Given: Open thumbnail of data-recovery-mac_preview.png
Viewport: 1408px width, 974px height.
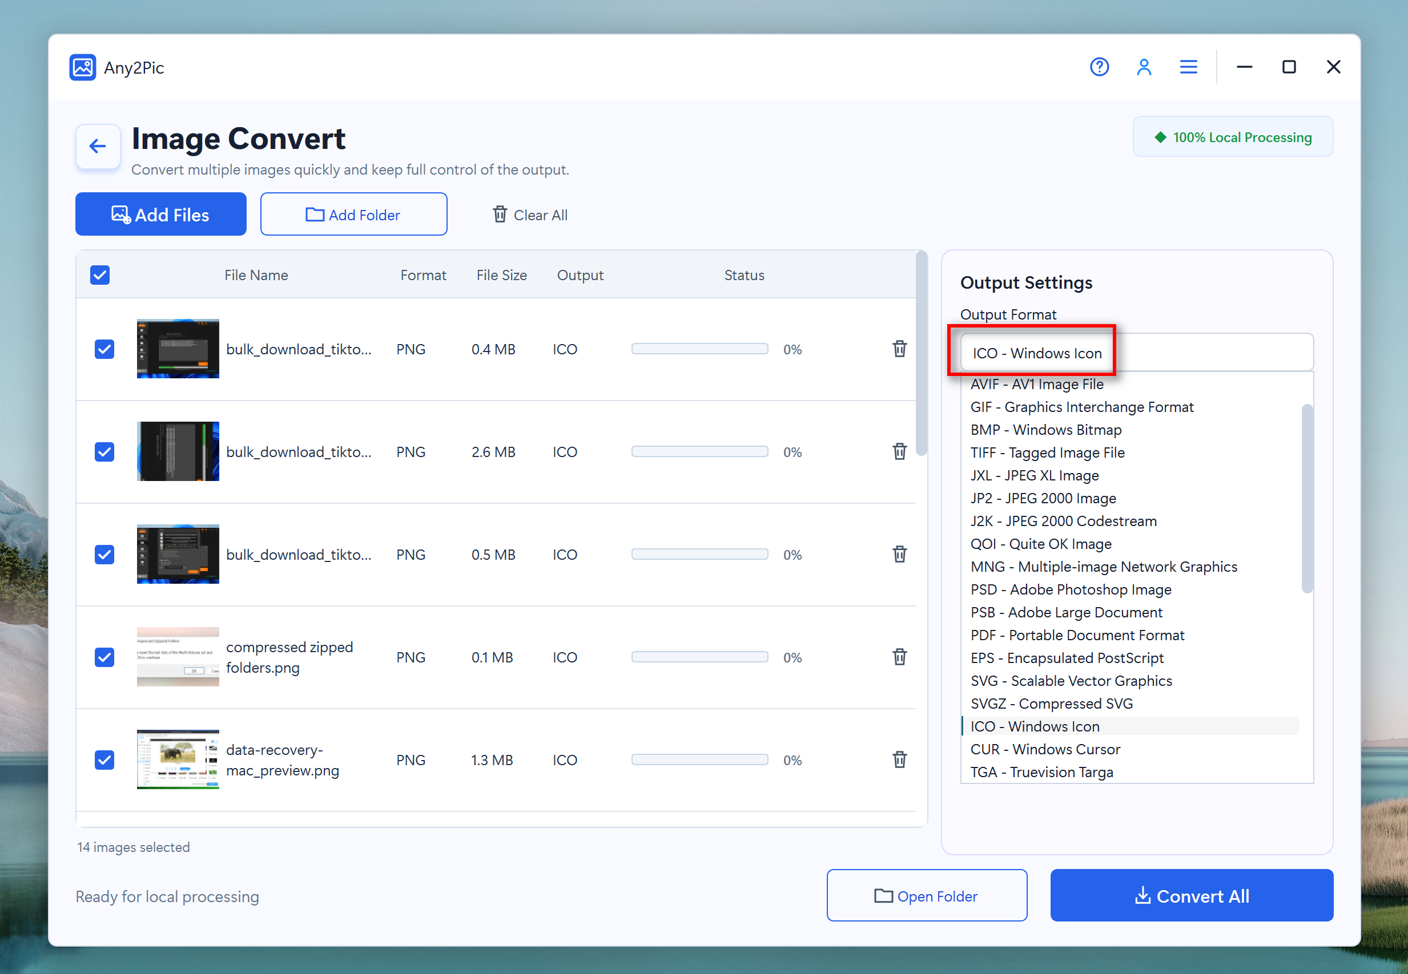Looking at the screenshot, I should pos(178,760).
